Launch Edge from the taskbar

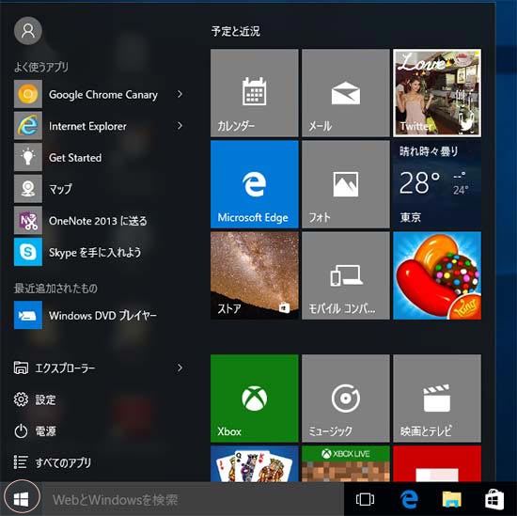(x=409, y=499)
